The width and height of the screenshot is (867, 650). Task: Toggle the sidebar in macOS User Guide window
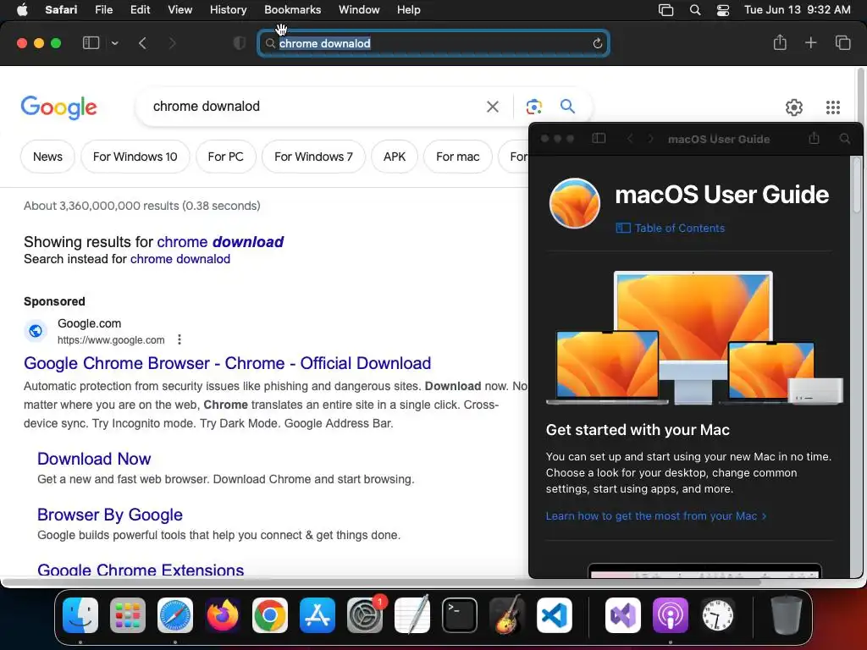[x=599, y=138]
